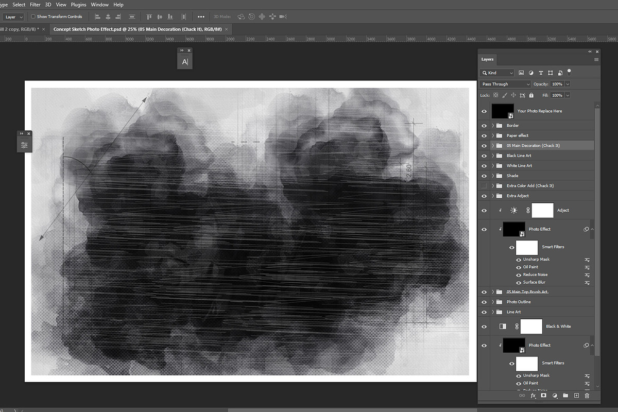Screen dimensions: 618x412
Task: Click Lock image pixels brush icon
Action: pyautogui.click(x=505, y=95)
